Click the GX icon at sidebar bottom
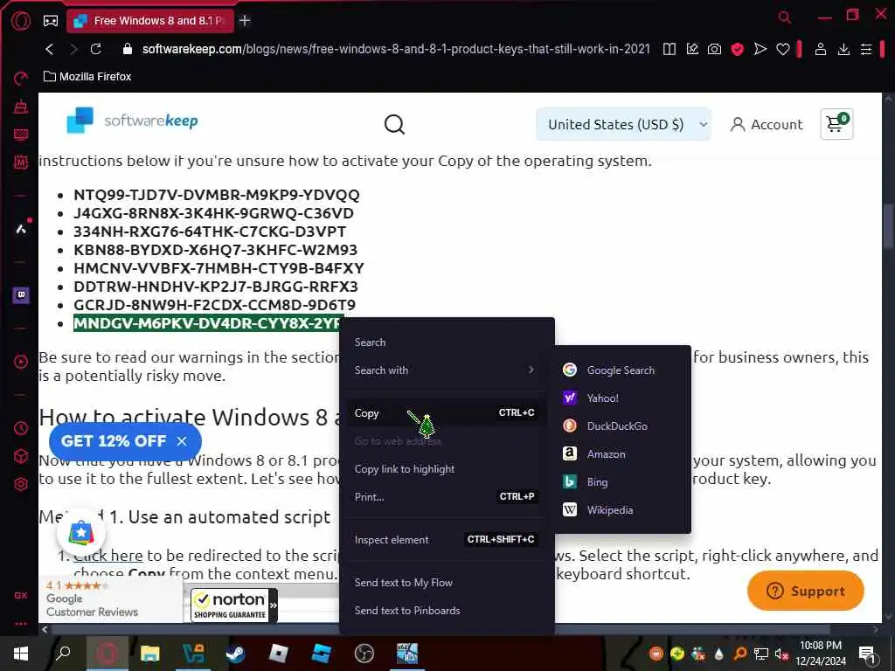Screen dimensions: 895x671 pos(21,595)
